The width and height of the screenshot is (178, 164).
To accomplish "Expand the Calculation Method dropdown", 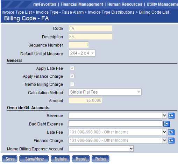I will 105,92.
